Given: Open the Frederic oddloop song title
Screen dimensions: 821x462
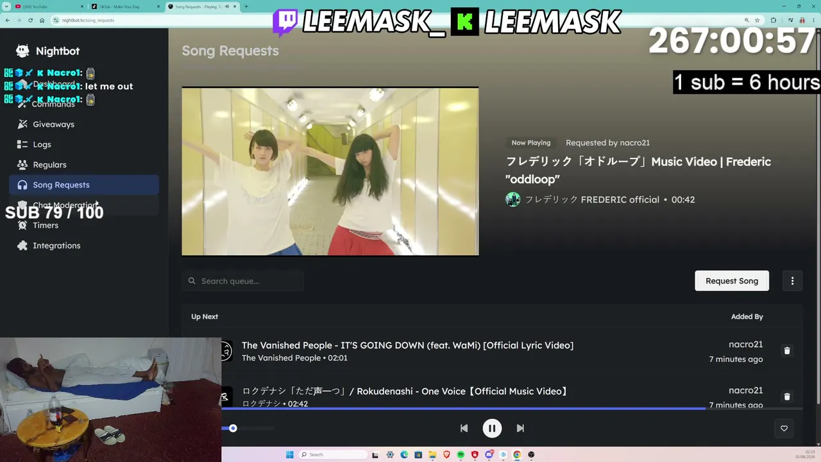Looking at the screenshot, I should tap(638, 170).
